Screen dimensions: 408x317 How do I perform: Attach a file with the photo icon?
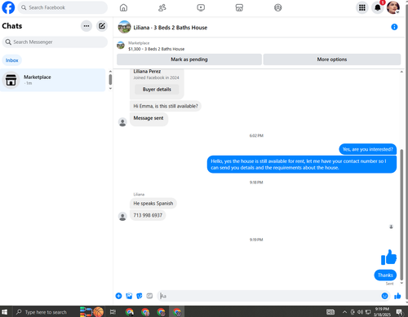(x=129, y=296)
